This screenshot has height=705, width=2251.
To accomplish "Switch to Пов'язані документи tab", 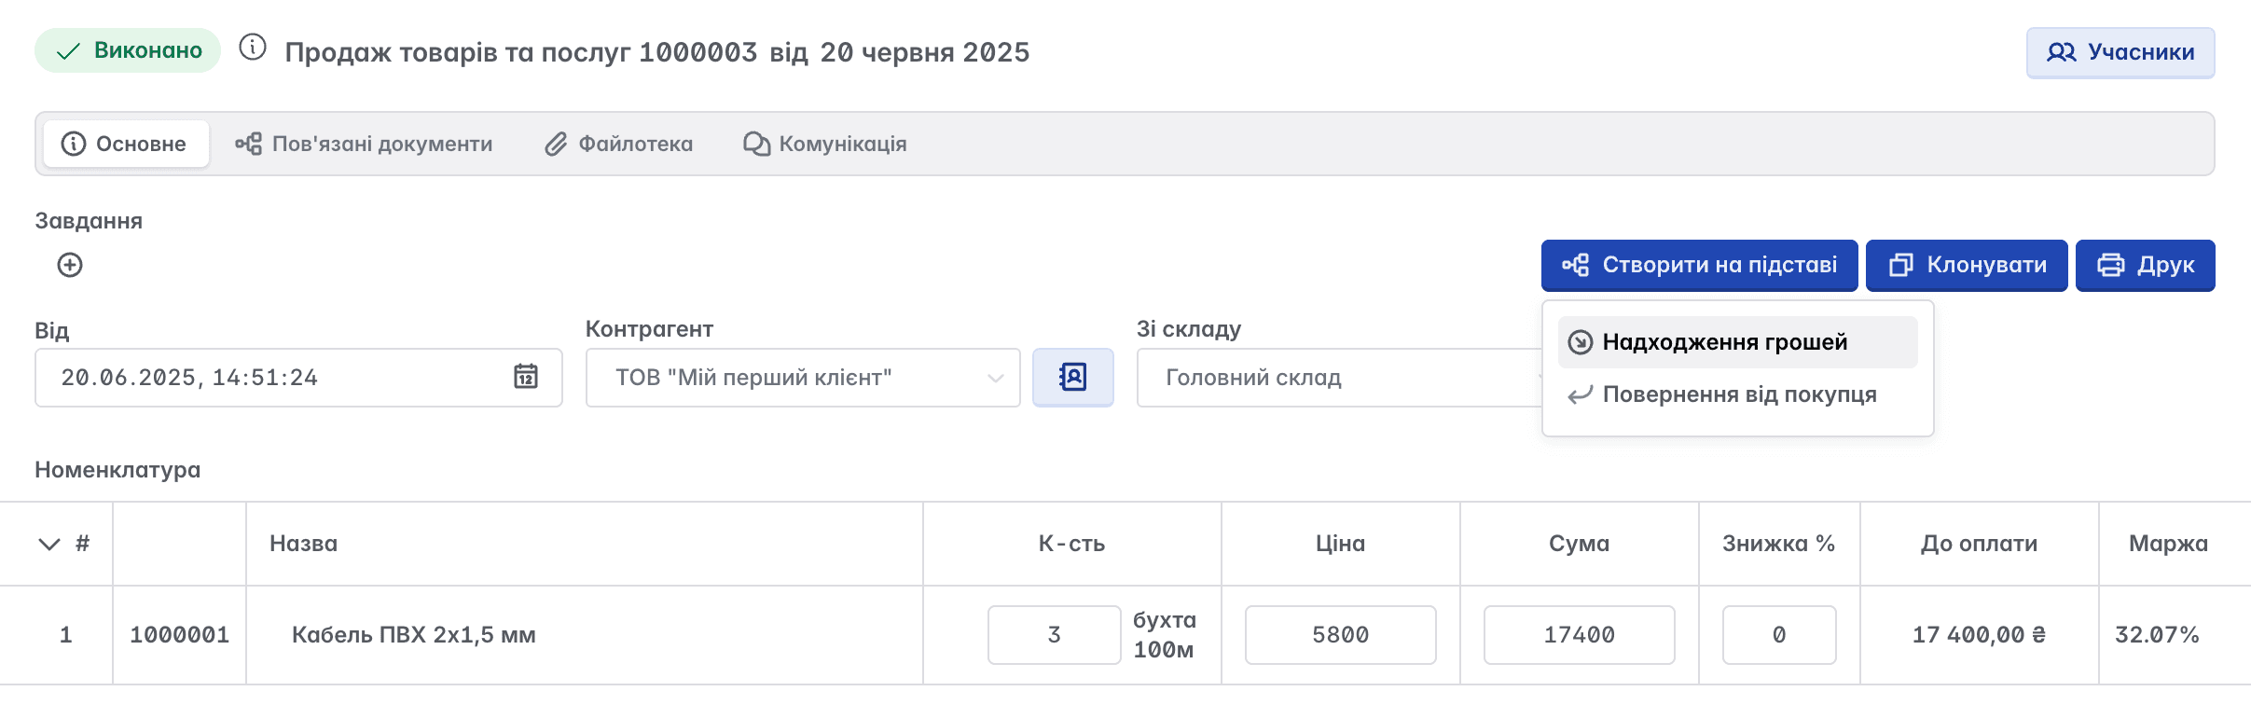I will point(364,144).
